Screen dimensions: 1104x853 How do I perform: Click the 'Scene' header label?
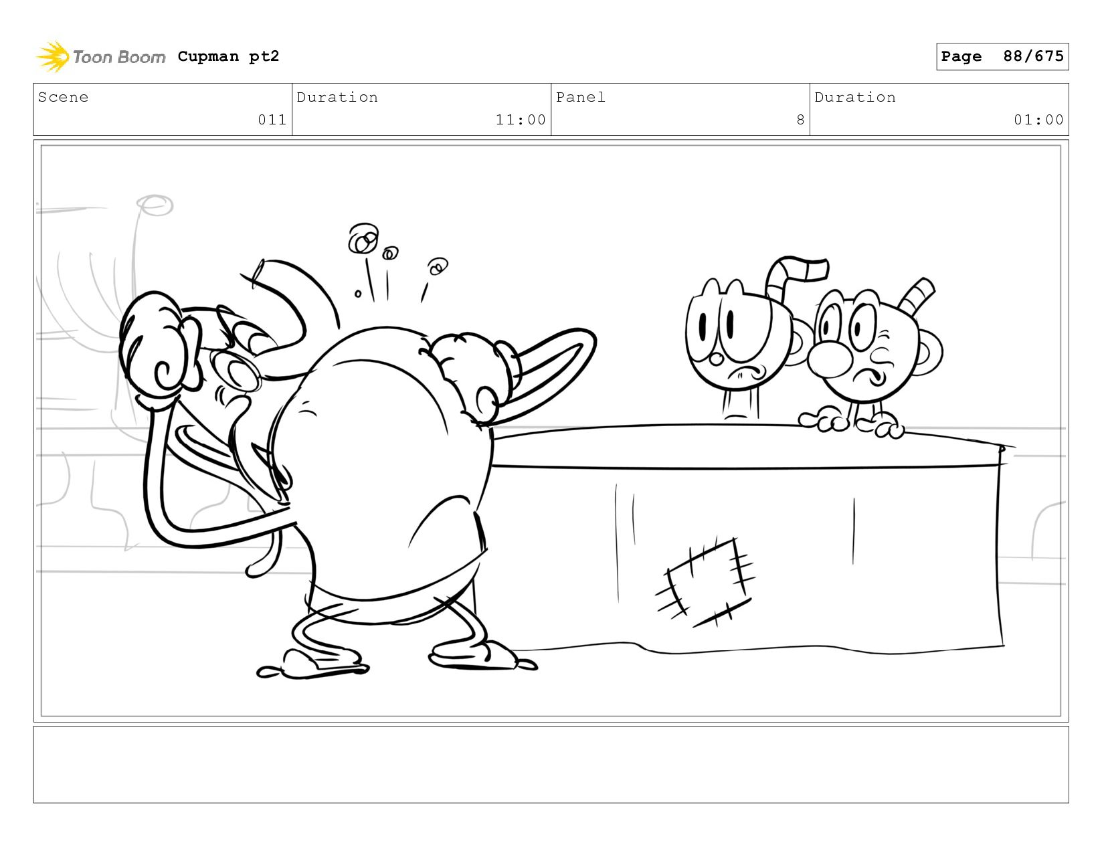click(x=63, y=97)
